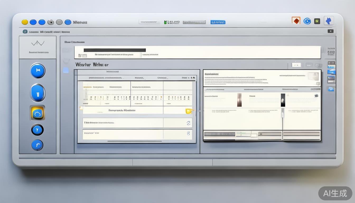Click the blue swirl circle icon in title bar
The height and width of the screenshot is (203, 355).
tap(307, 21)
